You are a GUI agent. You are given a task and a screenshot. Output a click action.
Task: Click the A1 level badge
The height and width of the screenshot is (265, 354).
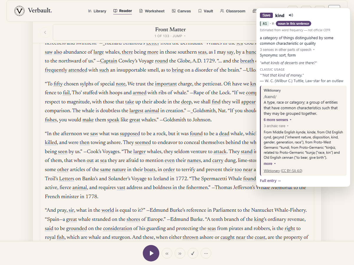[265, 24]
